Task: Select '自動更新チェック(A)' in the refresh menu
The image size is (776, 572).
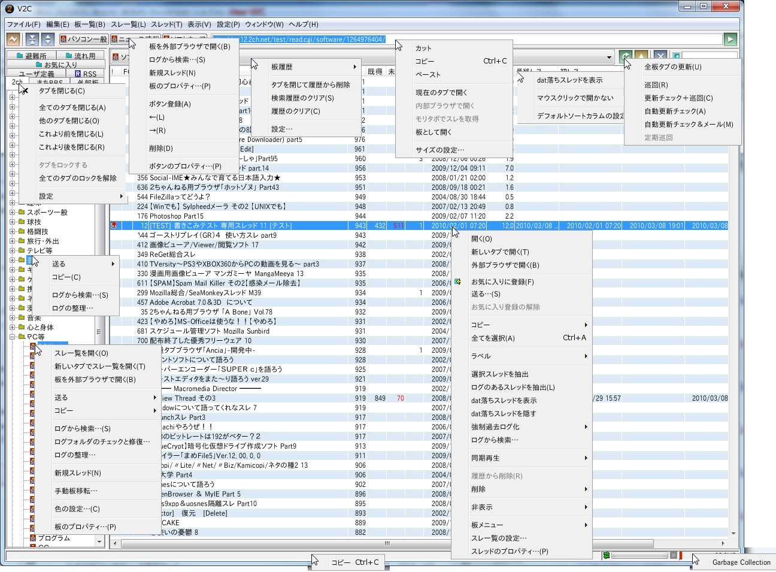Action: coord(675,111)
